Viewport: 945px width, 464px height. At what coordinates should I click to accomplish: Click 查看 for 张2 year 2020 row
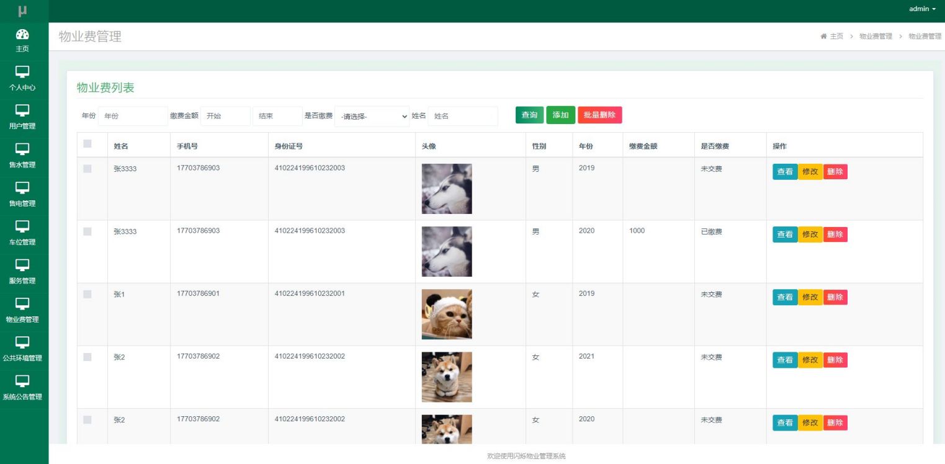coord(785,422)
